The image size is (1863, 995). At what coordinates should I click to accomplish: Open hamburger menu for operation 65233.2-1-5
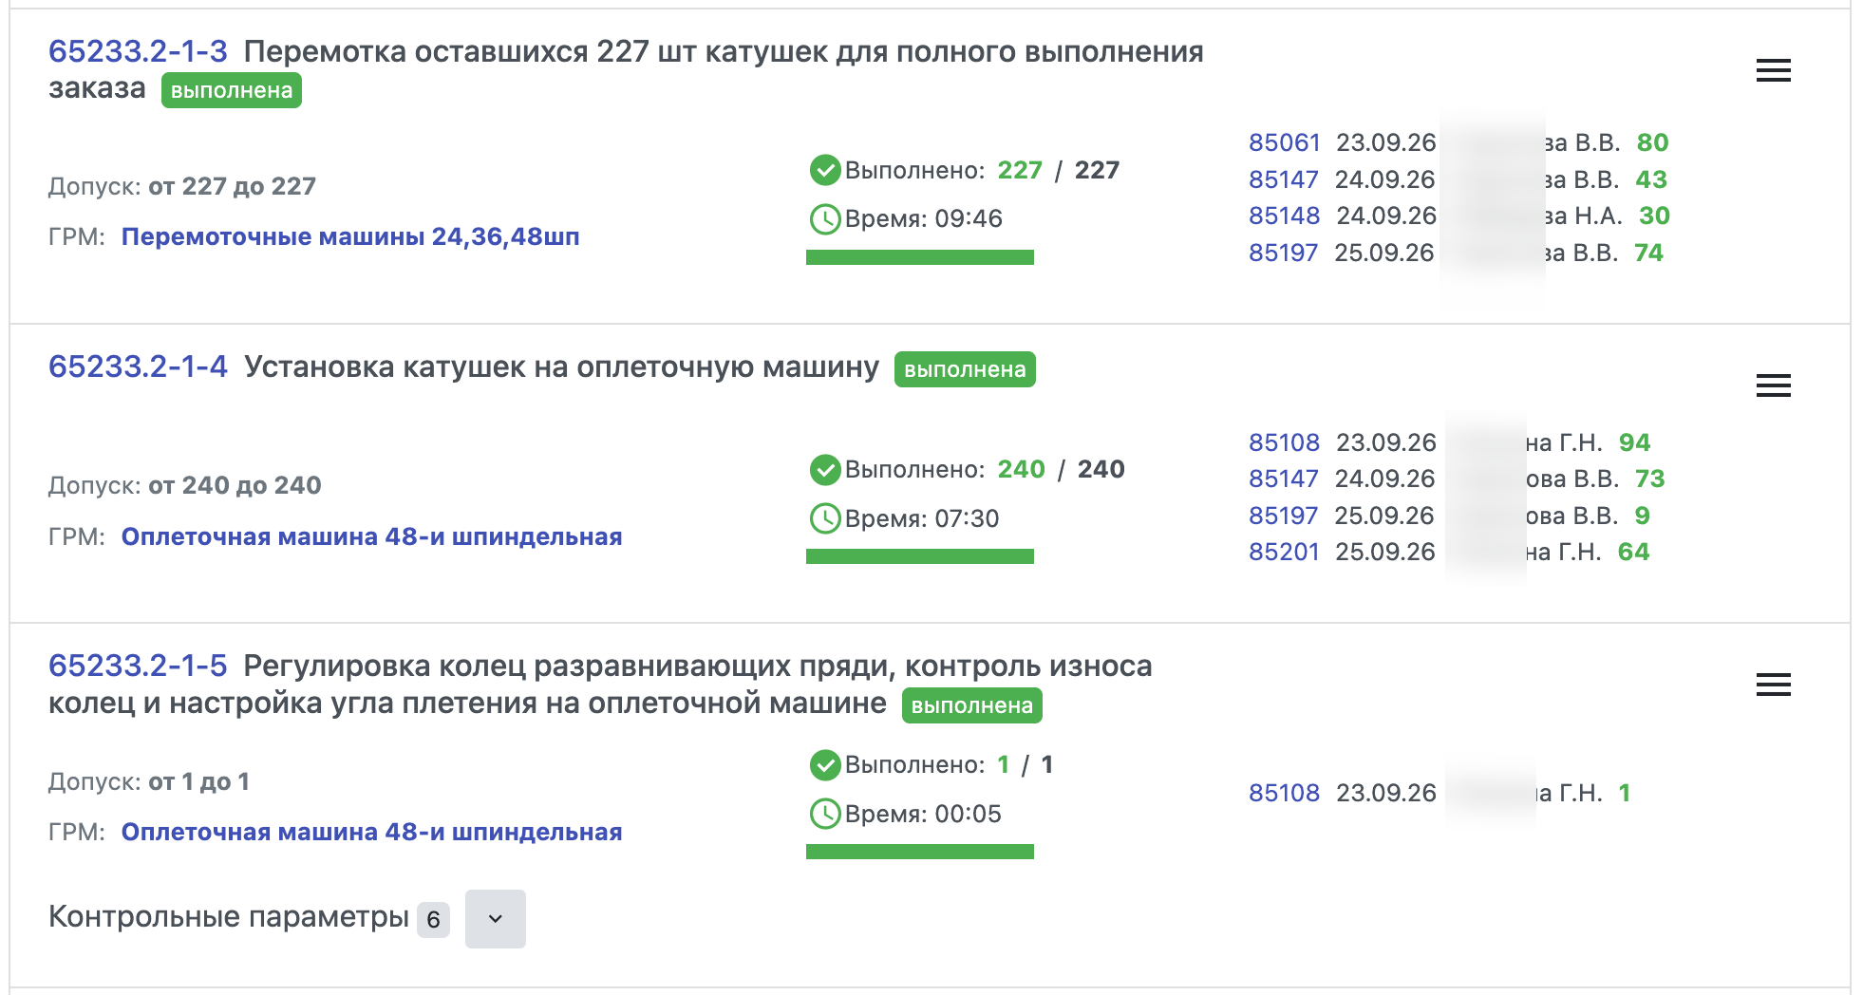point(1773,685)
